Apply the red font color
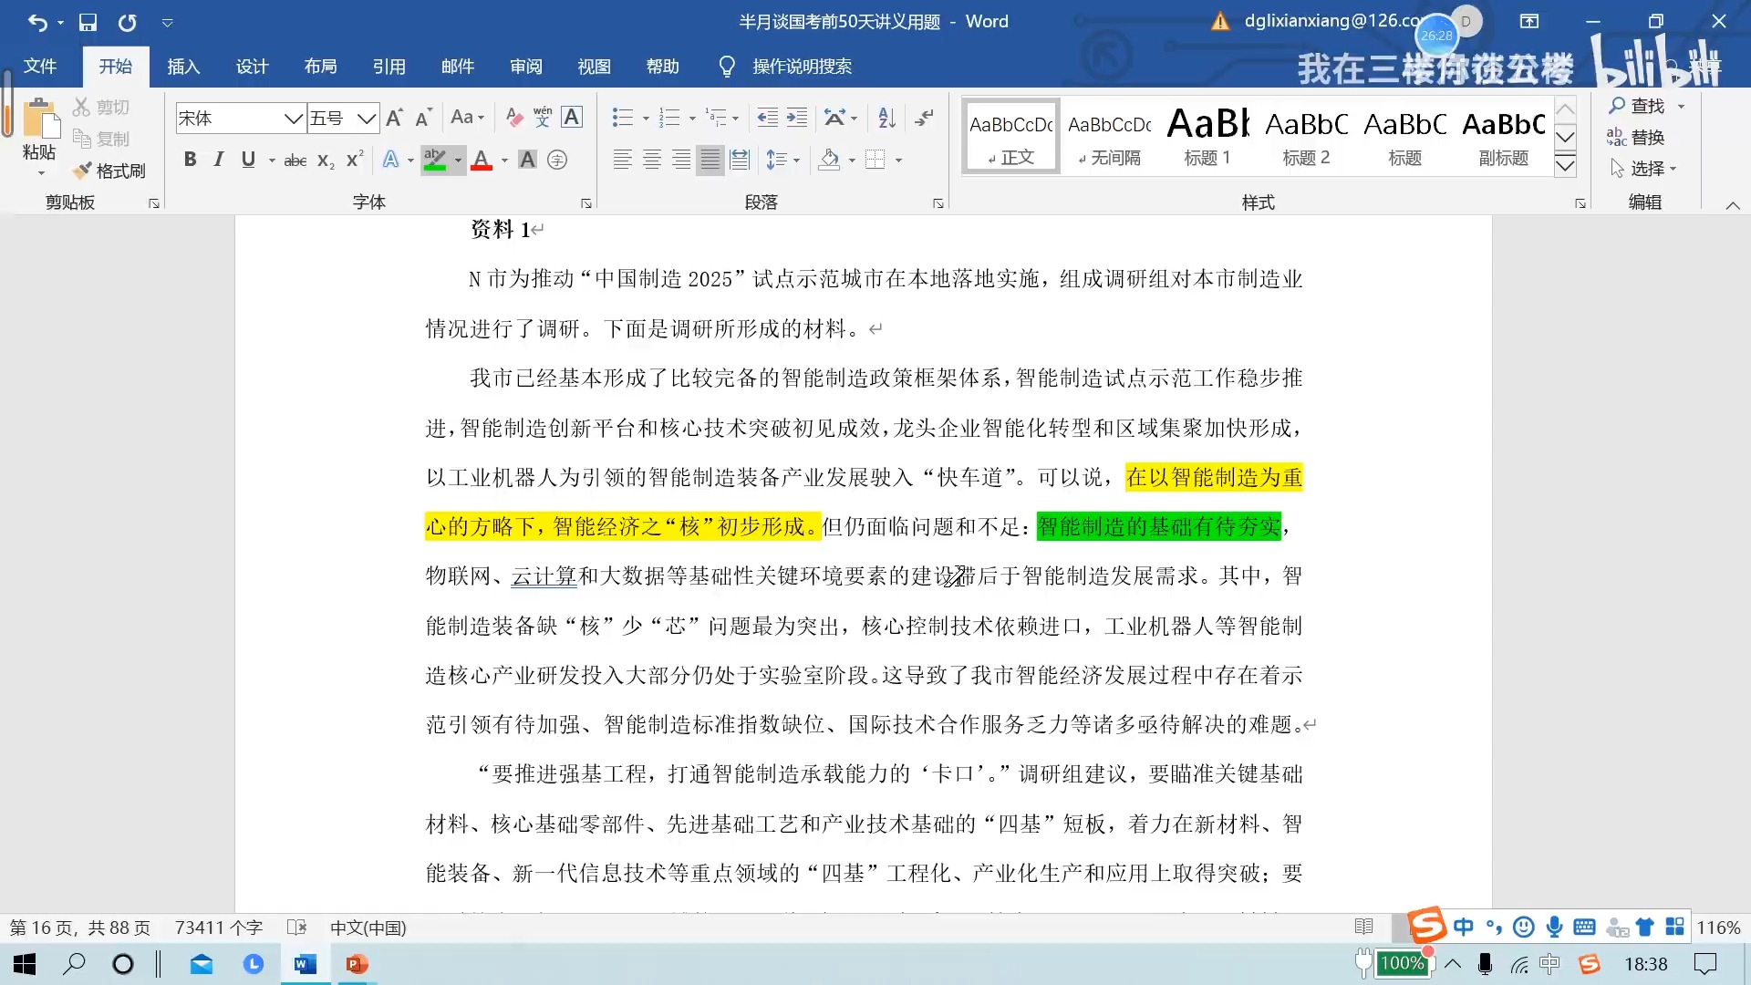The height and width of the screenshot is (985, 1751). tap(482, 161)
